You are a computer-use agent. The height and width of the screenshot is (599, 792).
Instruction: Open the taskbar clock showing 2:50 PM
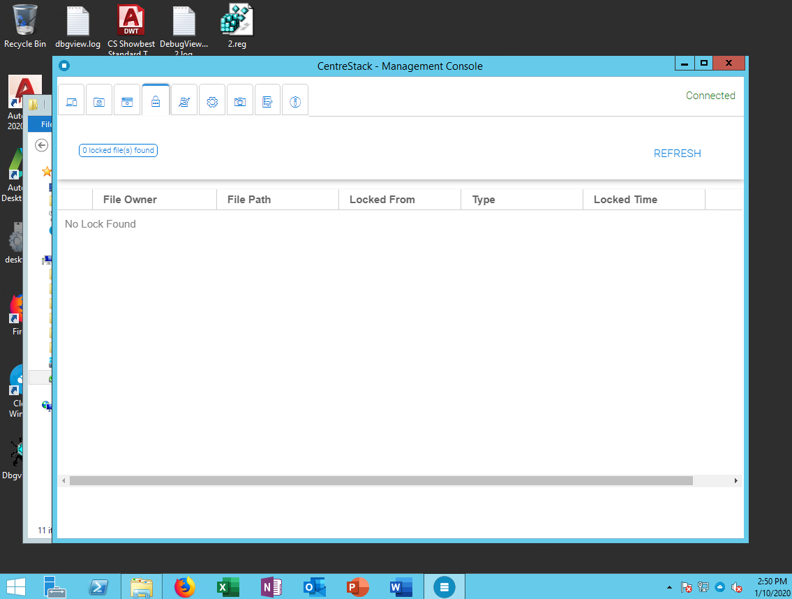click(x=772, y=587)
